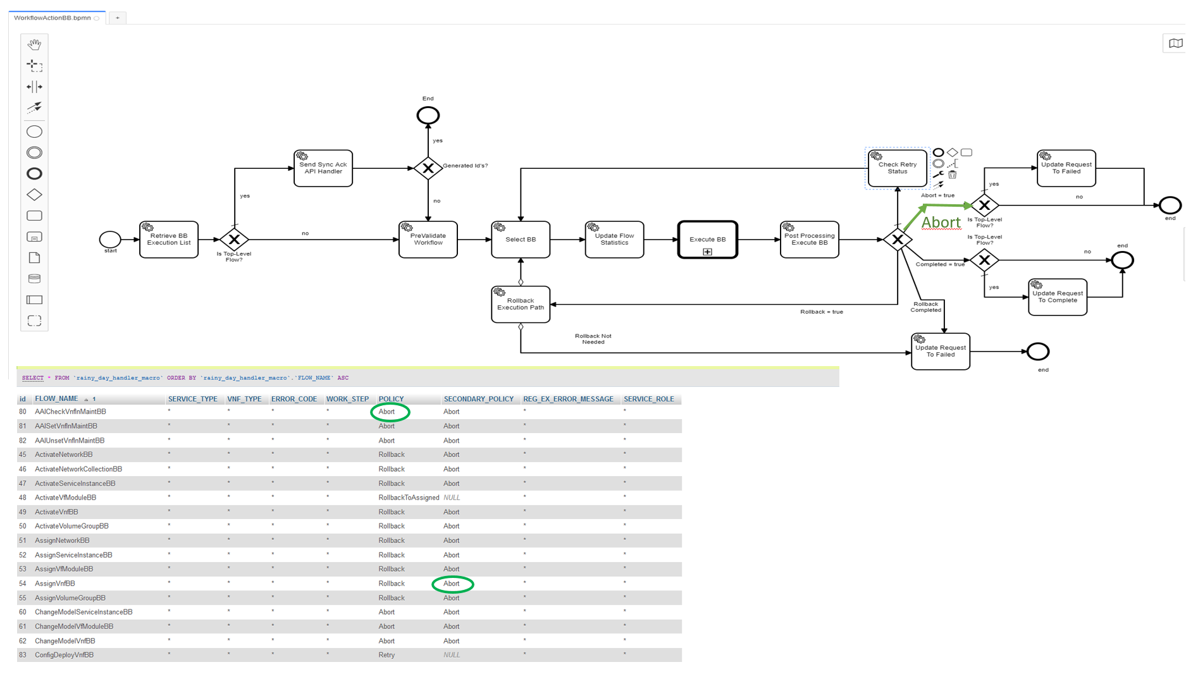Viewport: 1186px width, 674px height.
Task: Choose the data object reference in palette
Action: point(34,257)
